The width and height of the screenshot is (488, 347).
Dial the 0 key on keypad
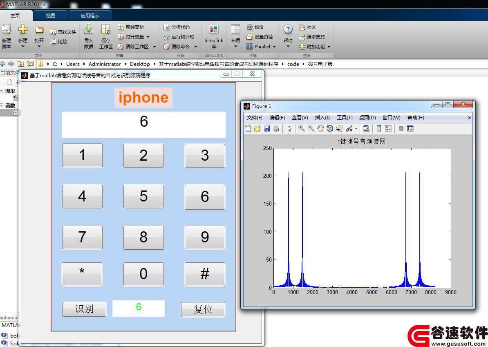tap(143, 274)
